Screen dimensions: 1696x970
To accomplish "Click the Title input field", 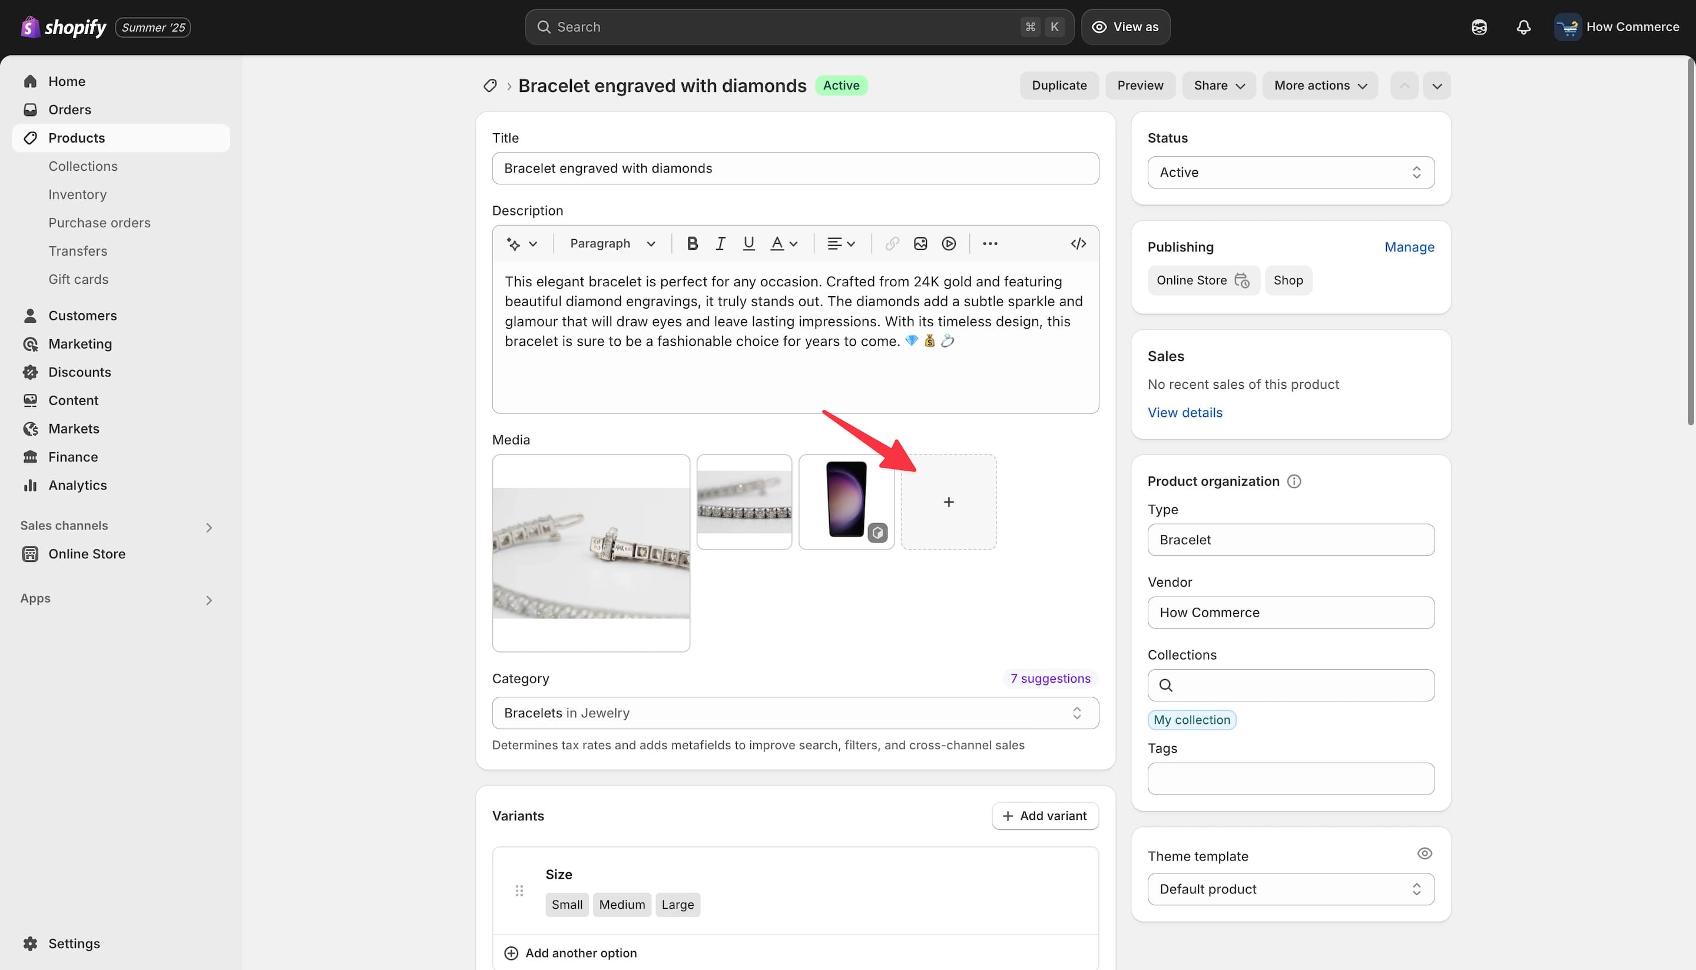I will pyautogui.click(x=795, y=168).
